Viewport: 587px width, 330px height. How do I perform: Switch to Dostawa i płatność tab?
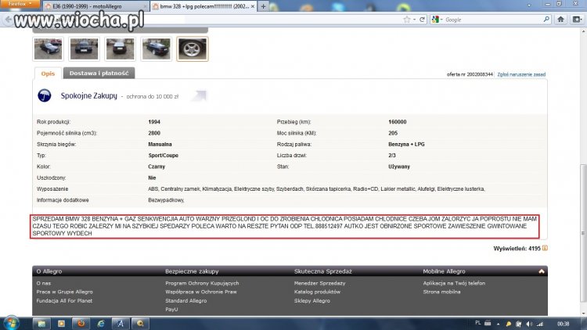(x=99, y=74)
